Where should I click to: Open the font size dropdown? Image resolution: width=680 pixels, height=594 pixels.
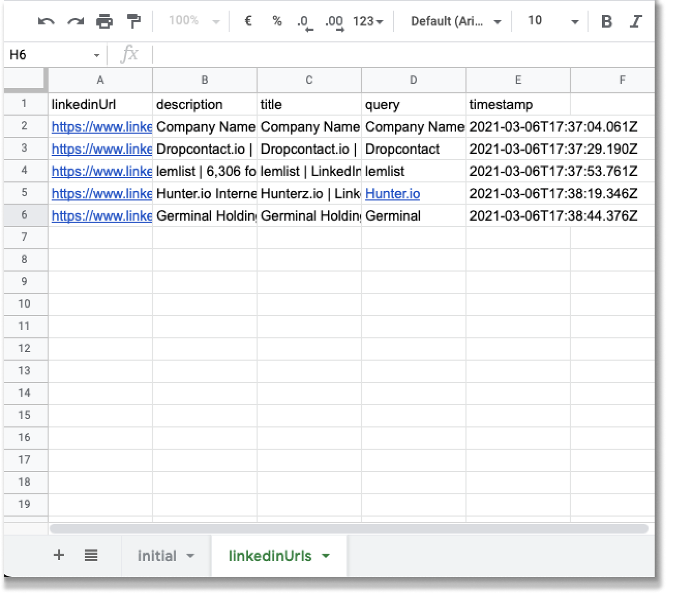tap(551, 21)
